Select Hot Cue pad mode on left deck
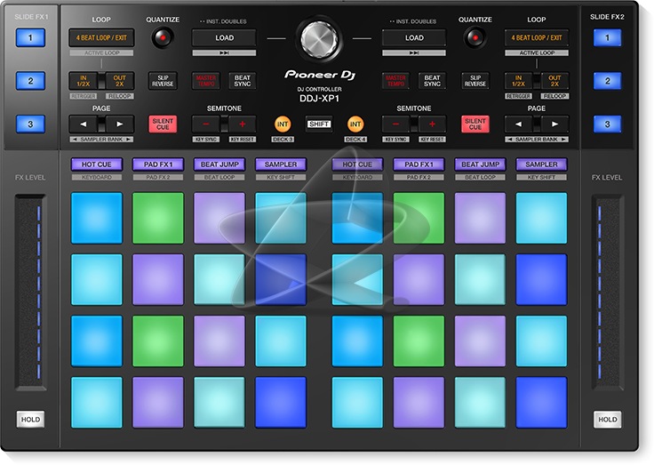 pyautogui.click(x=96, y=164)
